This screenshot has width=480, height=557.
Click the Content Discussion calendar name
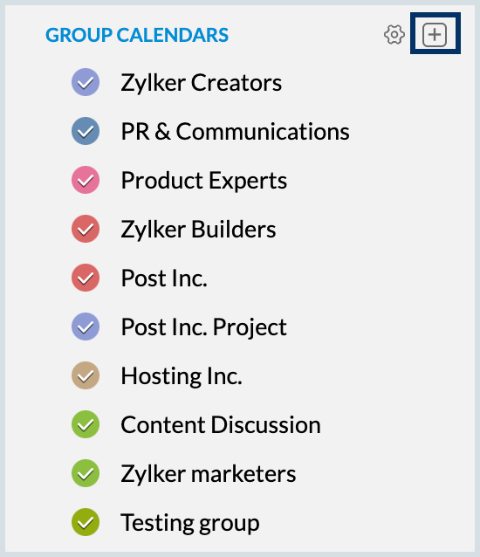tap(221, 424)
